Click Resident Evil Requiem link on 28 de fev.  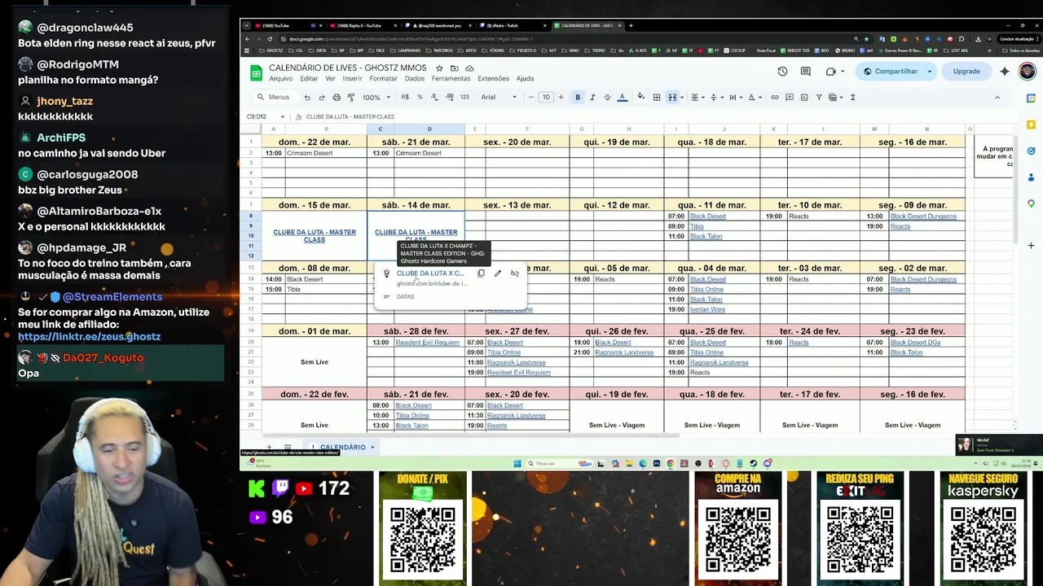[x=427, y=343]
